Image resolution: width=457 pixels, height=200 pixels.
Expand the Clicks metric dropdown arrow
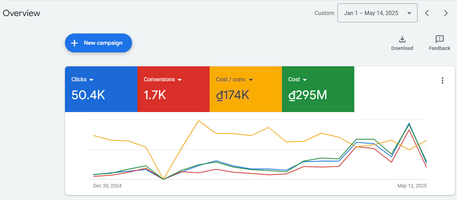(92, 80)
